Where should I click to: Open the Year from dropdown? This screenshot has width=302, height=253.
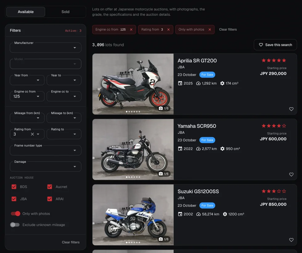(x=27, y=80)
